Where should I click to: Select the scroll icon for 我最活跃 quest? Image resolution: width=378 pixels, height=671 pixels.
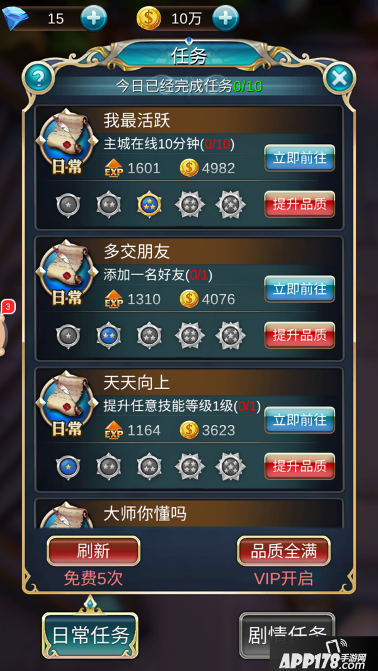pyautogui.click(x=67, y=142)
